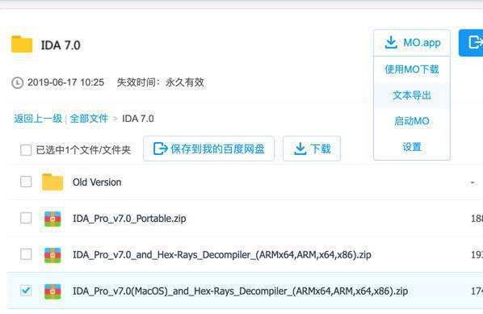Open 设置 in the MO menu
The image size is (483, 314).
412,147
